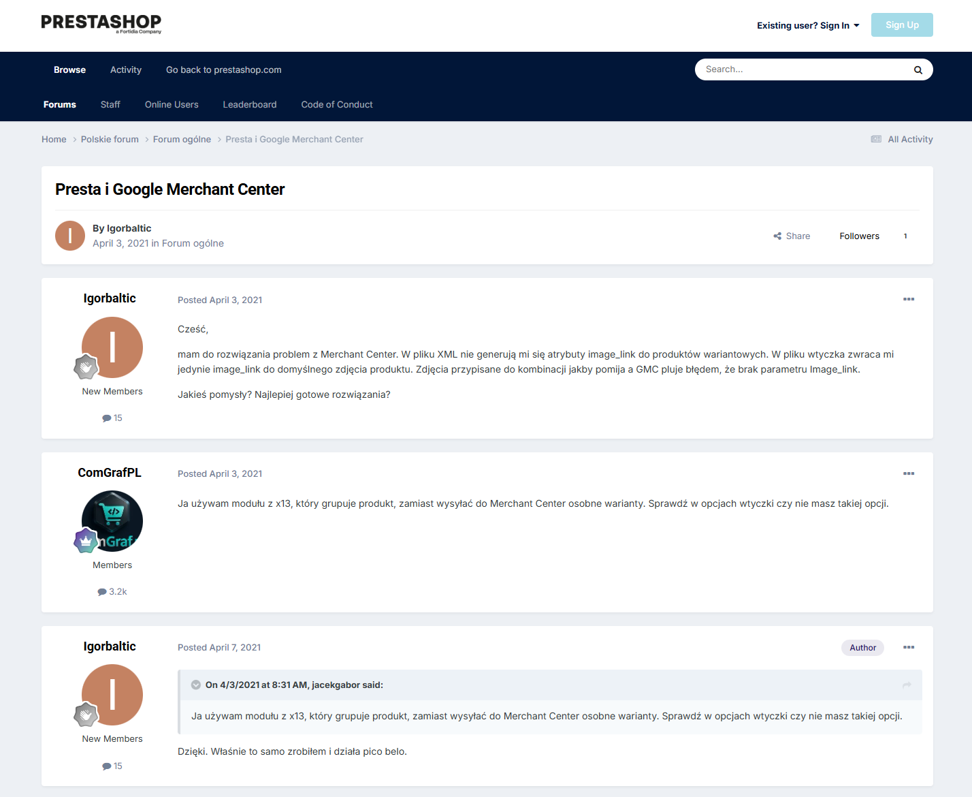Click ComGrafPL's crown rank badge
972x797 pixels.
point(86,541)
